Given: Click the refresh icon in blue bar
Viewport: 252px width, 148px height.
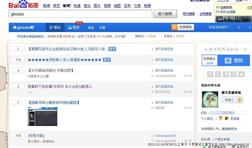Looking at the screenshot, I should pos(239,28).
